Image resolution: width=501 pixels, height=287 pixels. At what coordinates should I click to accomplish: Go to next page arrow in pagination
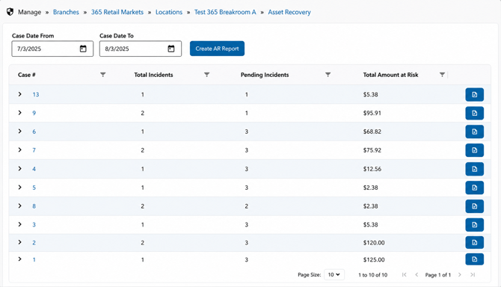tap(459, 274)
